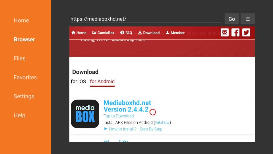Click Mediaboxhd.net Version 2.4.4.2 title
Screen dimensions: 273x154
(x=127, y=106)
